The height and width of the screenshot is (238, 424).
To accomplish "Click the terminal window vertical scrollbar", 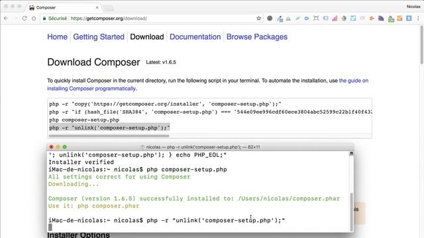I will pos(352,212).
